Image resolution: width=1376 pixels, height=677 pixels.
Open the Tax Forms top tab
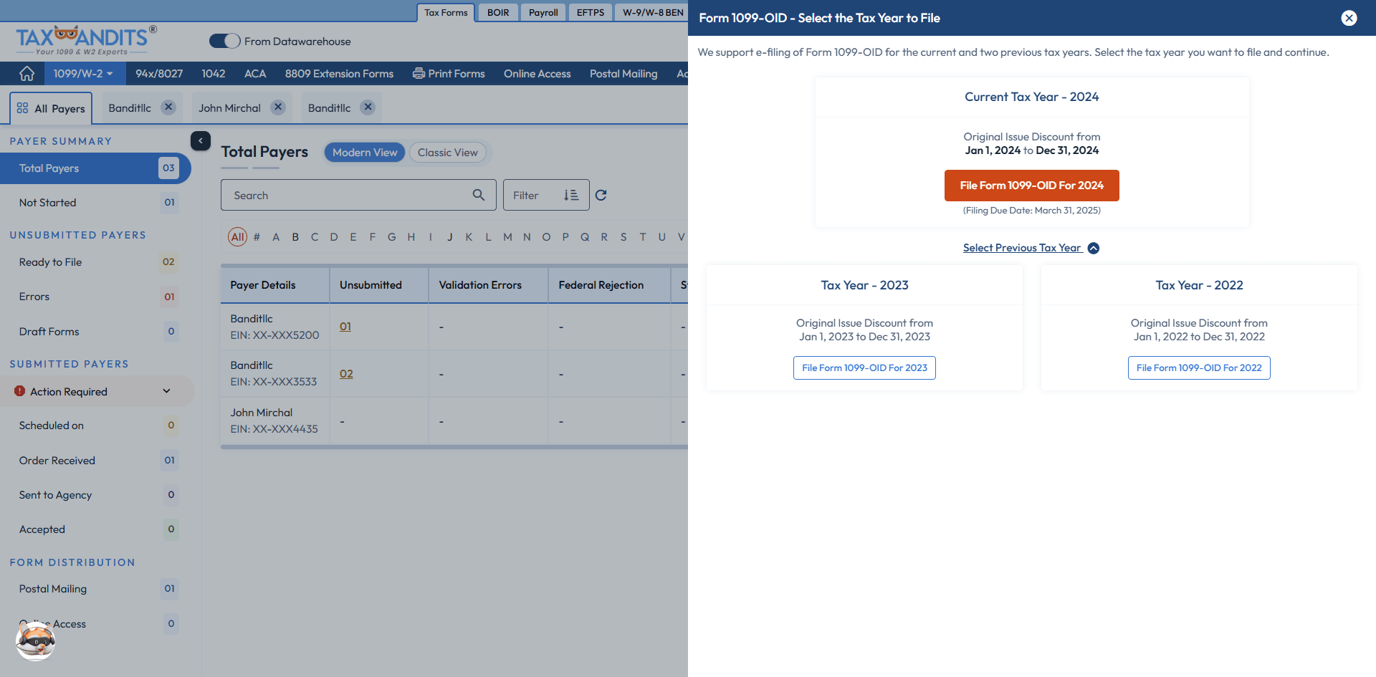tap(446, 12)
